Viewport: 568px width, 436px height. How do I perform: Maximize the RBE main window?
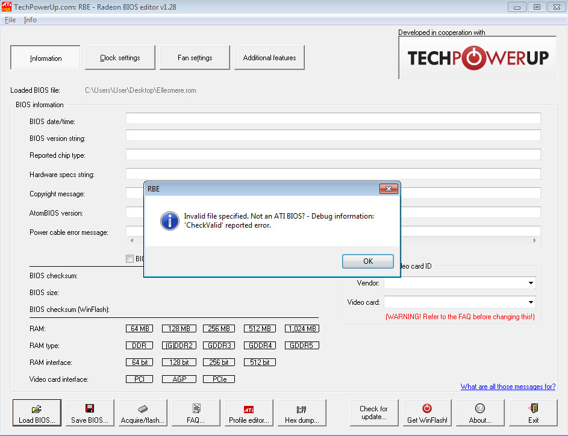537,7
